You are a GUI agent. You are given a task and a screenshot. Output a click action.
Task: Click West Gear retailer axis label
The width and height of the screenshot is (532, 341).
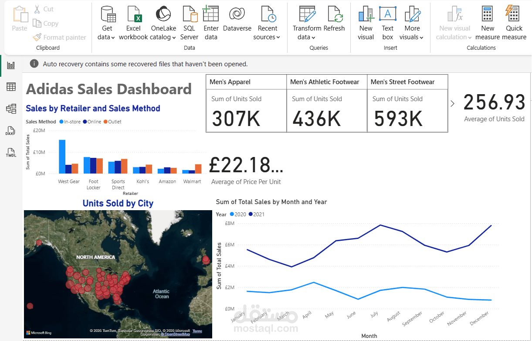tap(69, 181)
